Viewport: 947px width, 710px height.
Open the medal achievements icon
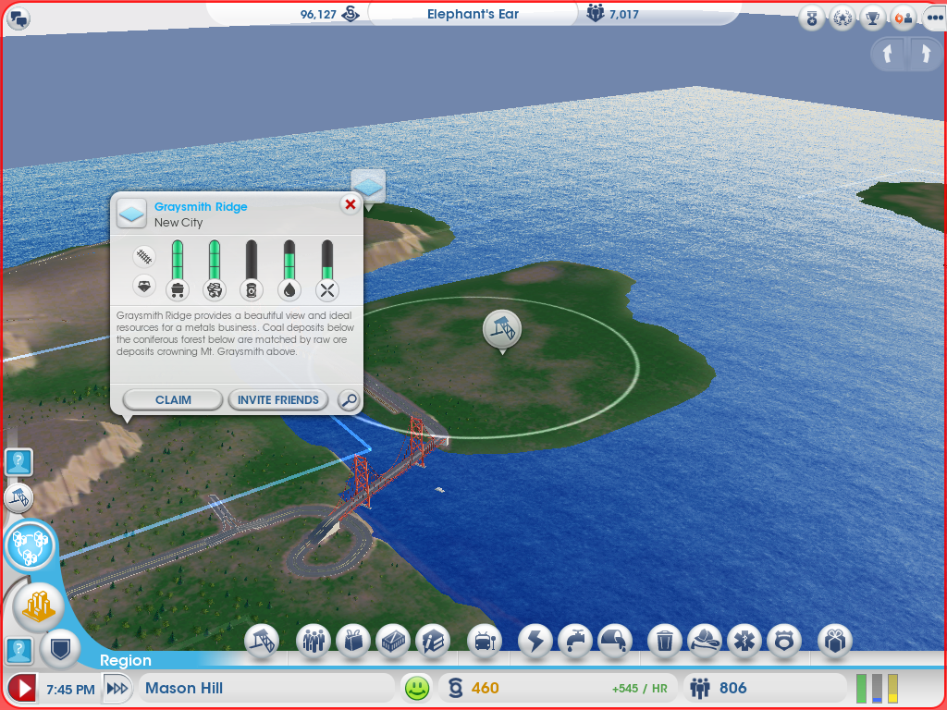point(812,19)
